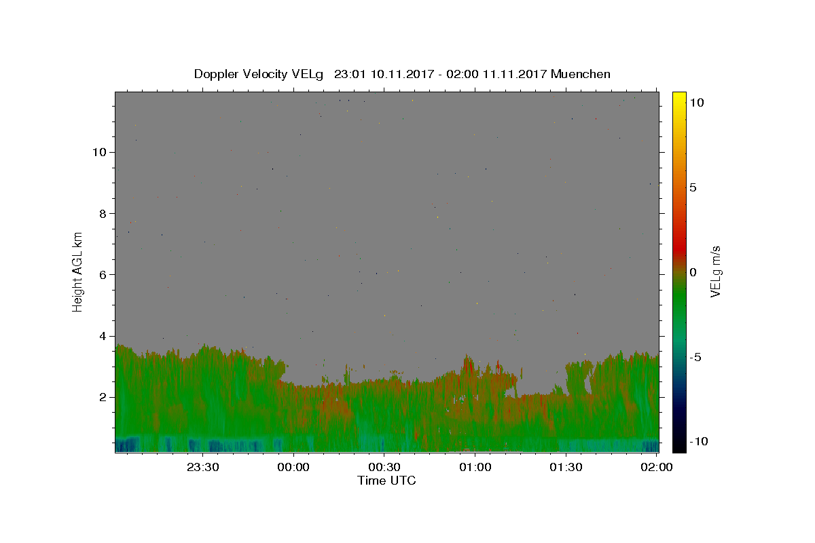Click the 00:30 time axis label
This screenshot has height=543, width=815.
pyautogui.click(x=384, y=467)
